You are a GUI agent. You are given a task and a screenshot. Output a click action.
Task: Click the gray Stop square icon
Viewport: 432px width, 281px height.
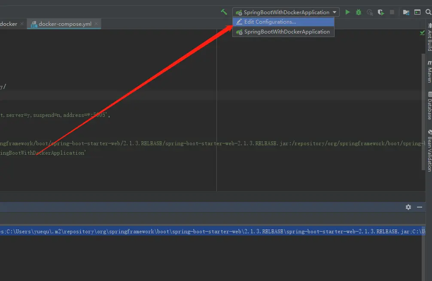tap(392, 12)
